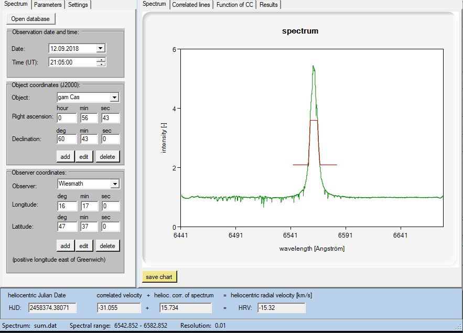Click the Time (UT) field 21:05:00
Viewport: 463px width, 333px height.
(x=72, y=62)
